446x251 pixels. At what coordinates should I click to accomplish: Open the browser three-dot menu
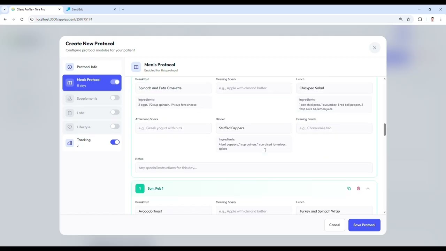click(441, 19)
